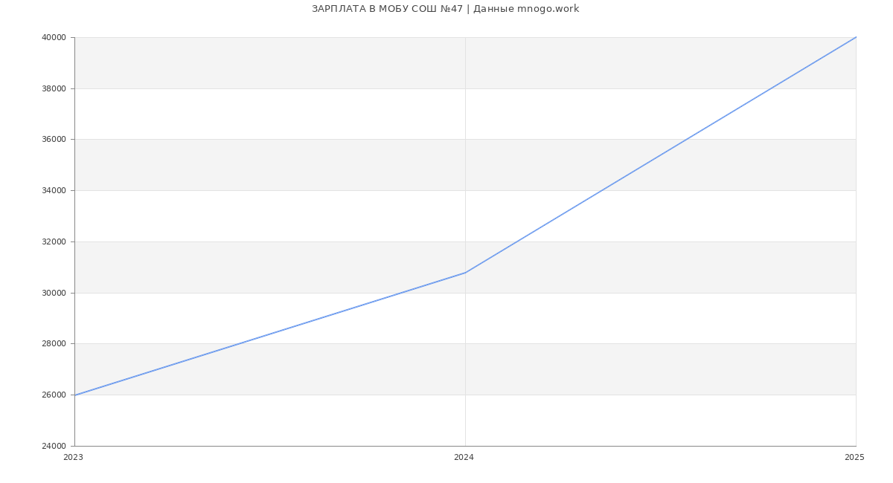The width and height of the screenshot is (893, 483).
Task: Click the 30000 y-axis label
Action: click(54, 293)
